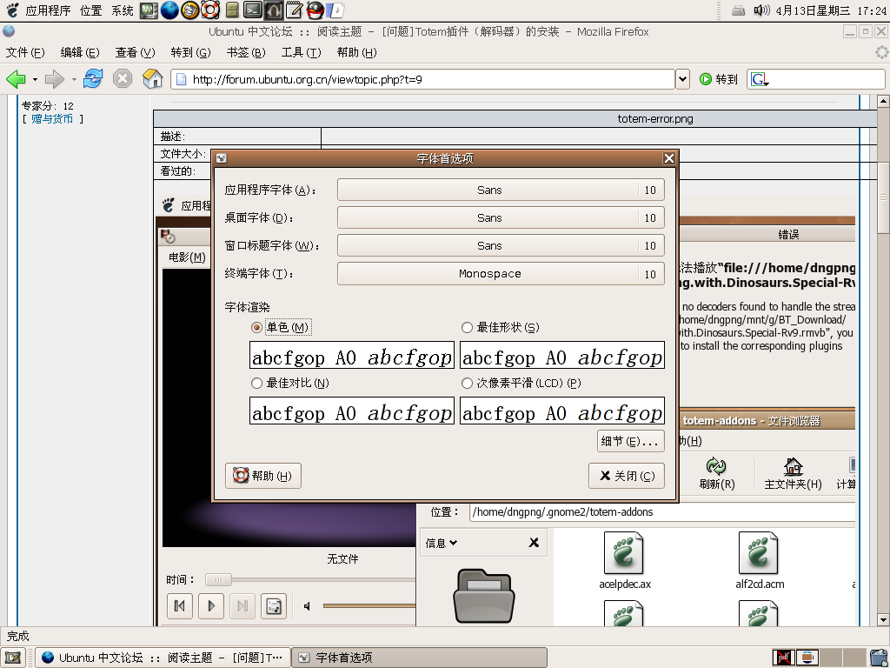Click the Totem volume slider track
The height and width of the screenshot is (668, 890).
369,606
